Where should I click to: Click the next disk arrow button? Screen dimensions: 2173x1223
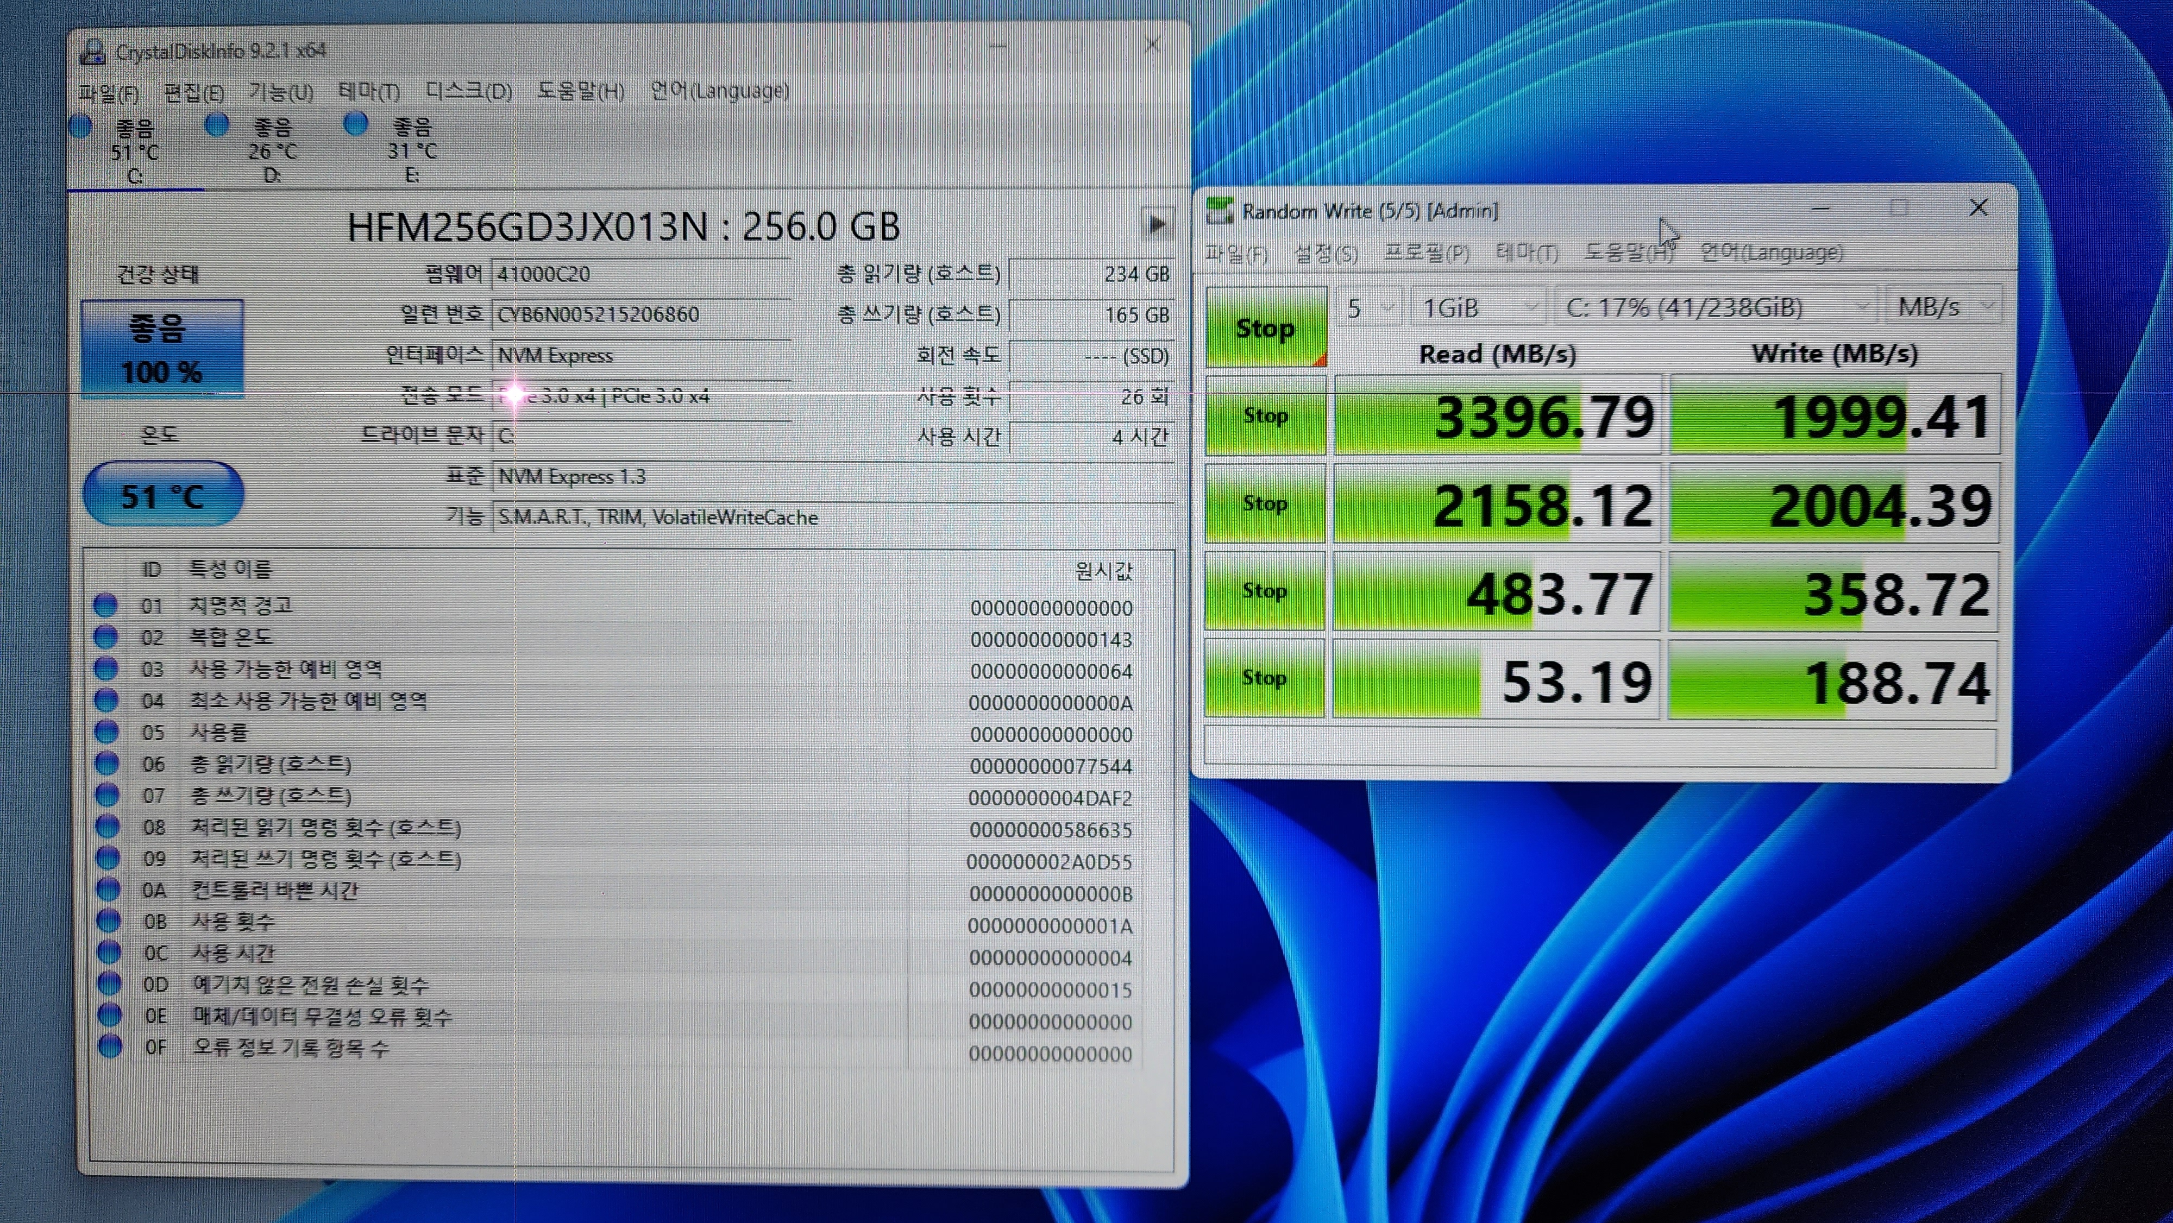(1157, 224)
